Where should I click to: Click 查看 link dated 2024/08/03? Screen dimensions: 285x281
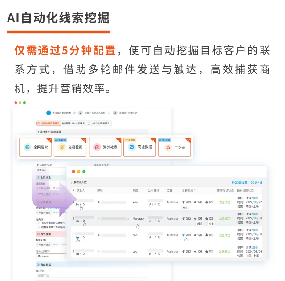click(255, 247)
